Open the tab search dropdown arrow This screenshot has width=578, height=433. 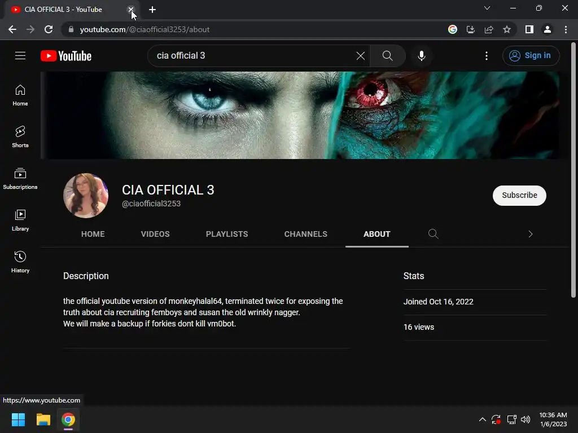pyautogui.click(x=487, y=8)
